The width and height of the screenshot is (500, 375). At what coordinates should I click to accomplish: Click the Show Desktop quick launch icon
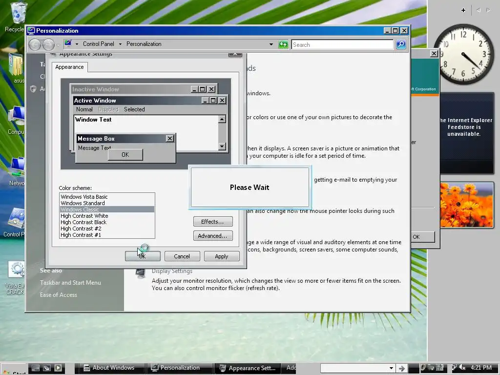[36, 368]
